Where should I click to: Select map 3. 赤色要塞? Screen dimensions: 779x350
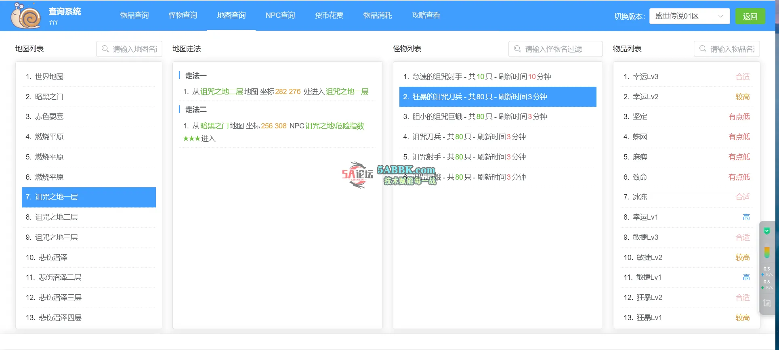coord(89,117)
